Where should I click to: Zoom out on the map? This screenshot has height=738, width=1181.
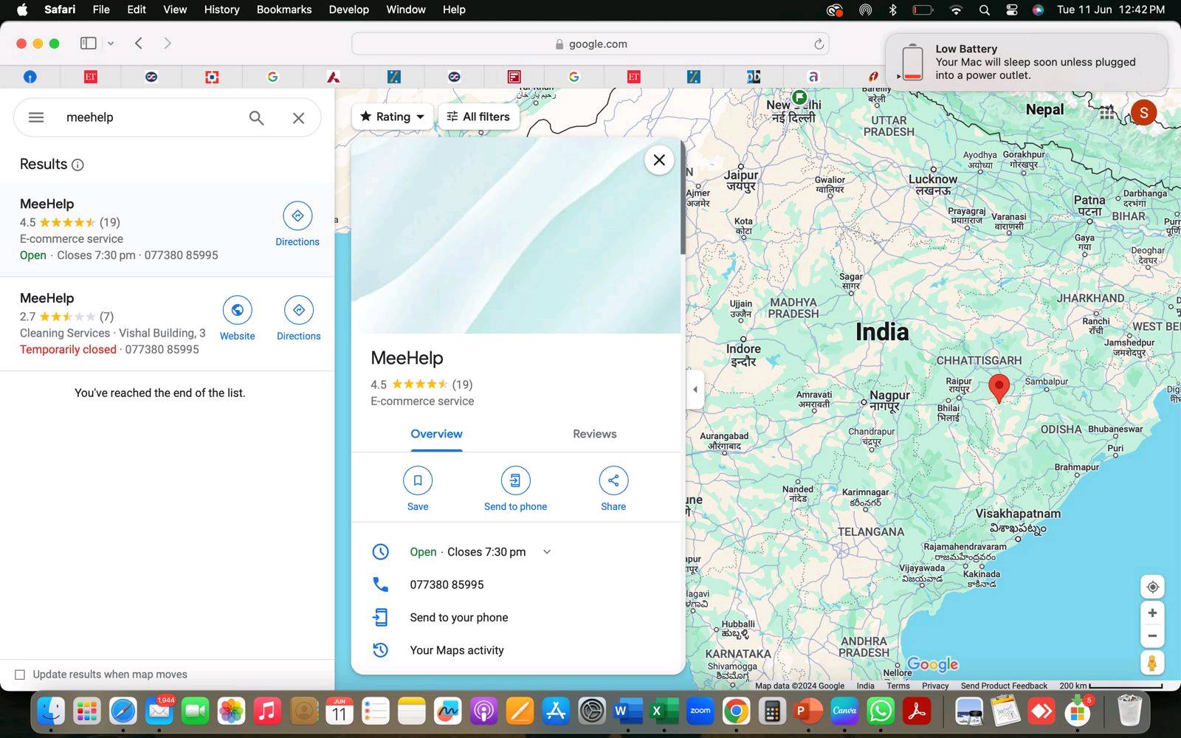point(1152,635)
